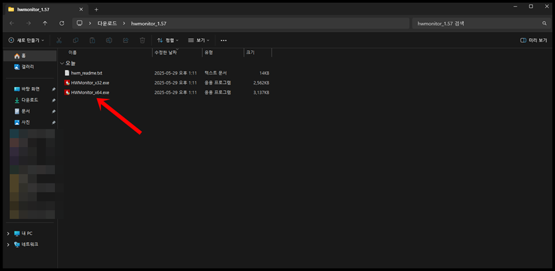
Task: Click the pin icon next to 다운로드
Action: pos(54,100)
